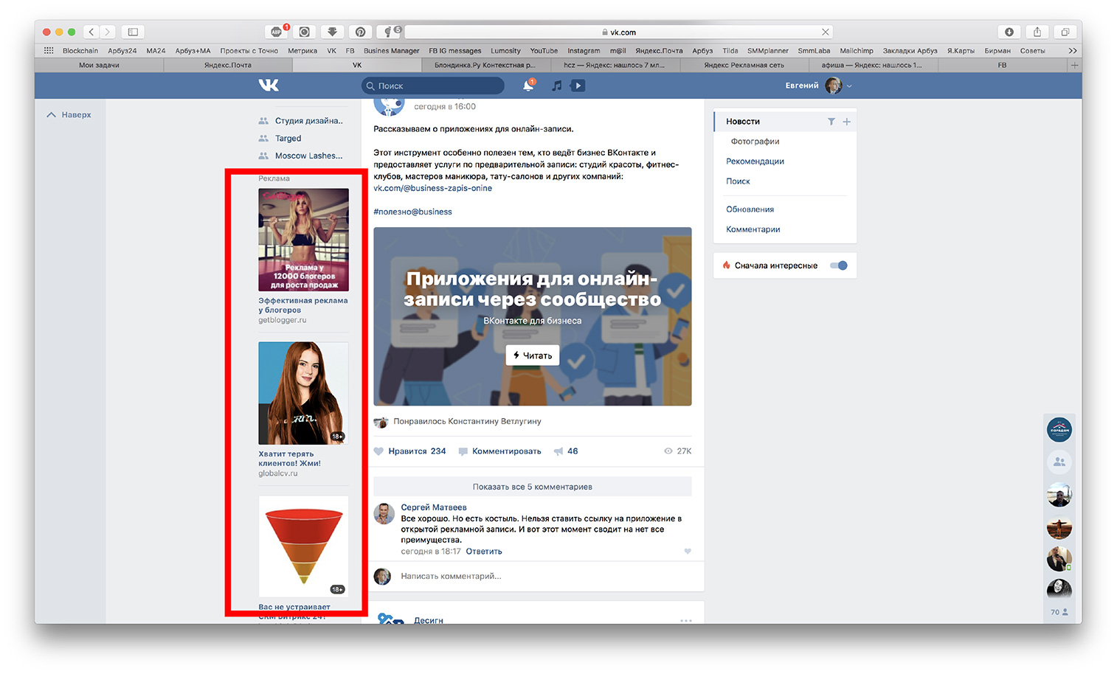Share the post via megaphone icon
Viewport: 1117px width, 674px height.
[558, 451]
